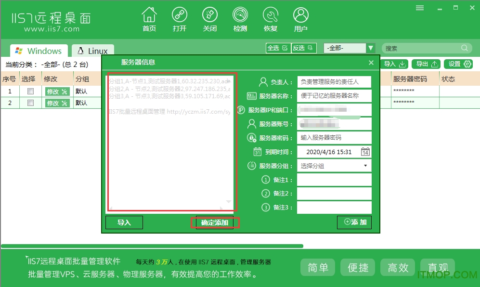This screenshot has height=287, width=480.
Task: Open the 用户 user account icon
Action: (x=301, y=15)
